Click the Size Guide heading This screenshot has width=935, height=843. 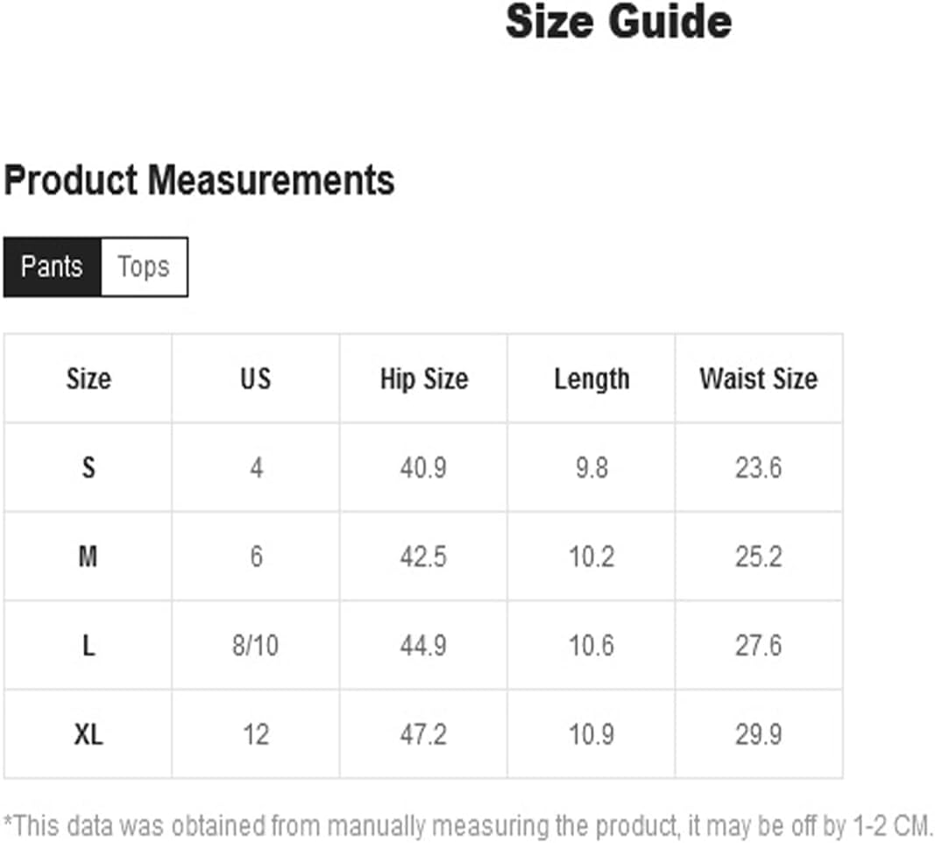(619, 21)
